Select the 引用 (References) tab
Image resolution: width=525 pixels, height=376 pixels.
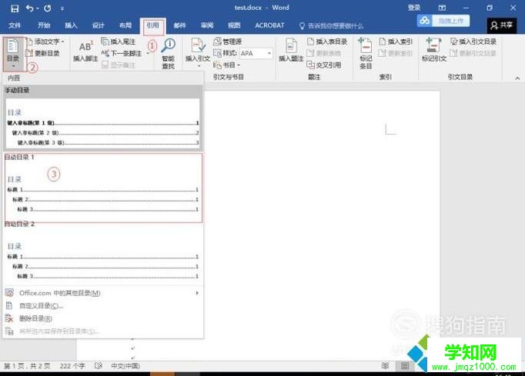tap(153, 25)
